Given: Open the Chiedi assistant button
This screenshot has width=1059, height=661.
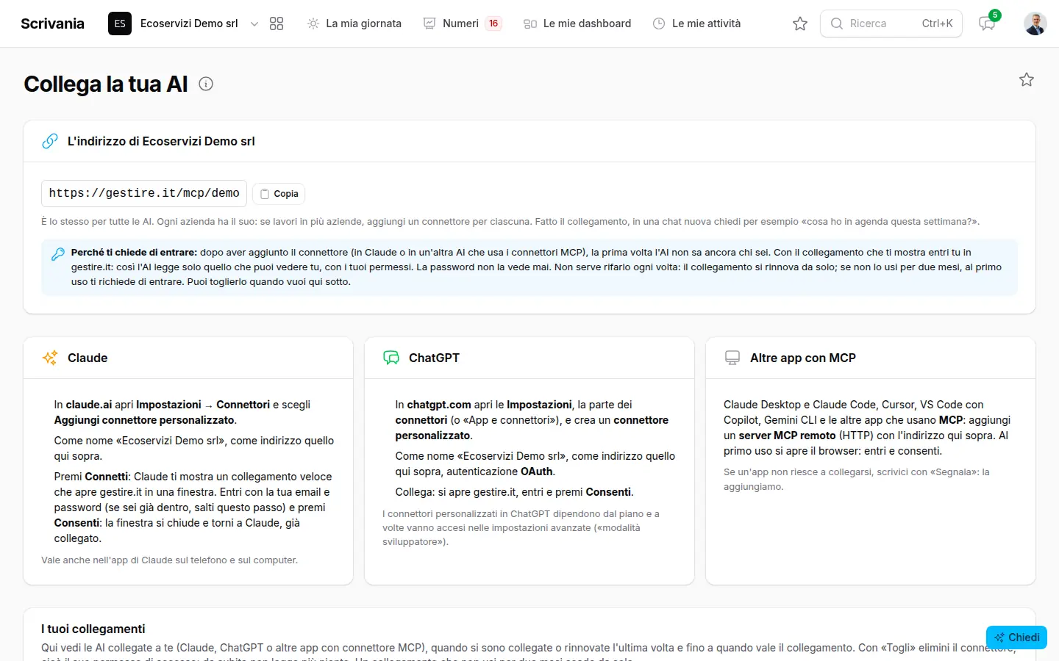Looking at the screenshot, I should click(1016, 637).
